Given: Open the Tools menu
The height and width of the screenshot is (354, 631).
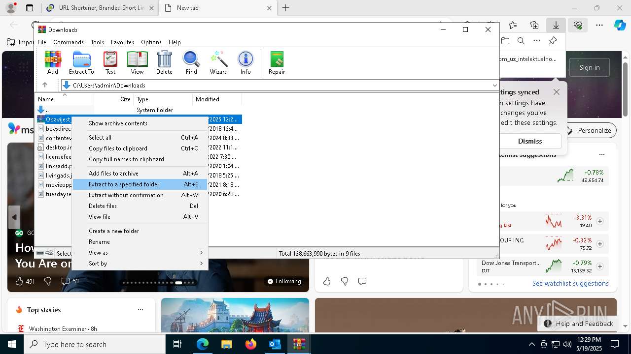Looking at the screenshot, I should pos(97,42).
